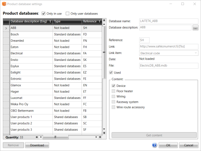
Task: Click the SK reference cell for Ensto
Action: coord(92,60)
